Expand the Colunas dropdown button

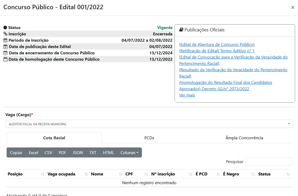(129, 152)
